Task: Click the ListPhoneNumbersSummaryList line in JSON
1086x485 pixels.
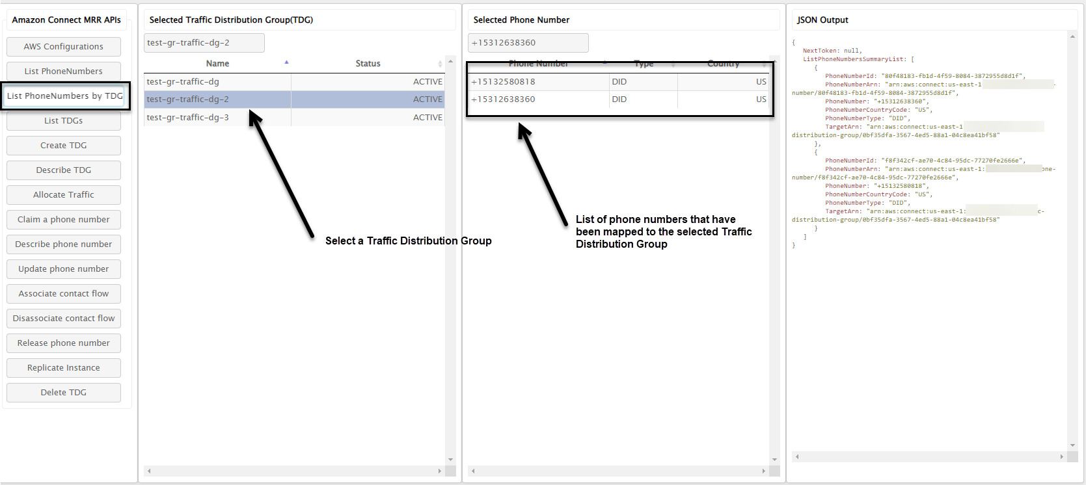Action: (858, 59)
